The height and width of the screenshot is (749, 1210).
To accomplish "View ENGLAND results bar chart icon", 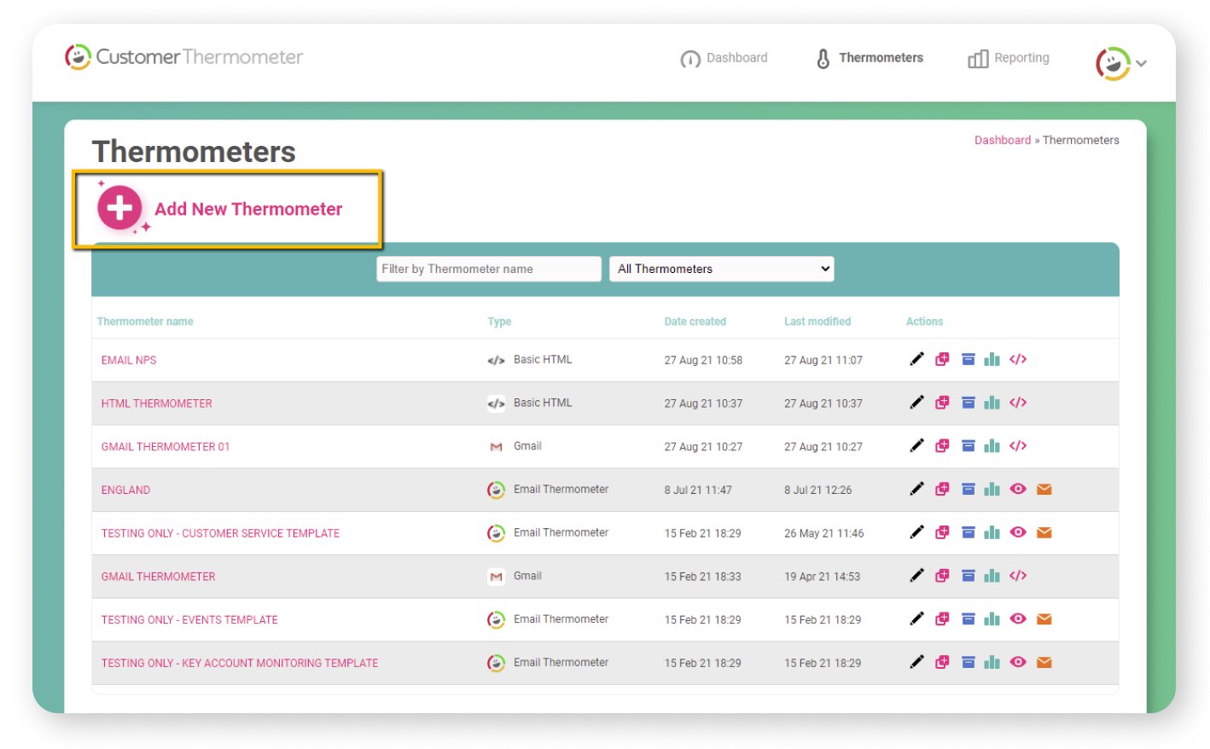I will (x=992, y=489).
